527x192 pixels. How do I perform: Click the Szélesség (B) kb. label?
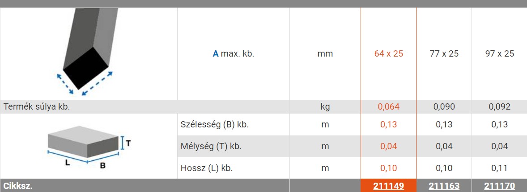click(x=214, y=124)
